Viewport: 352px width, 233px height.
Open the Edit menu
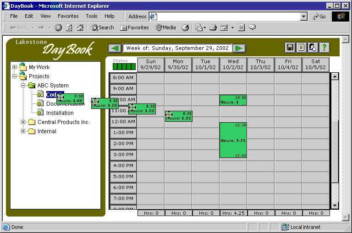click(29, 16)
